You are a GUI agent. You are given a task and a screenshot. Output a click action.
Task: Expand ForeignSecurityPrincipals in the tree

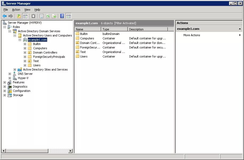(x=25, y=57)
